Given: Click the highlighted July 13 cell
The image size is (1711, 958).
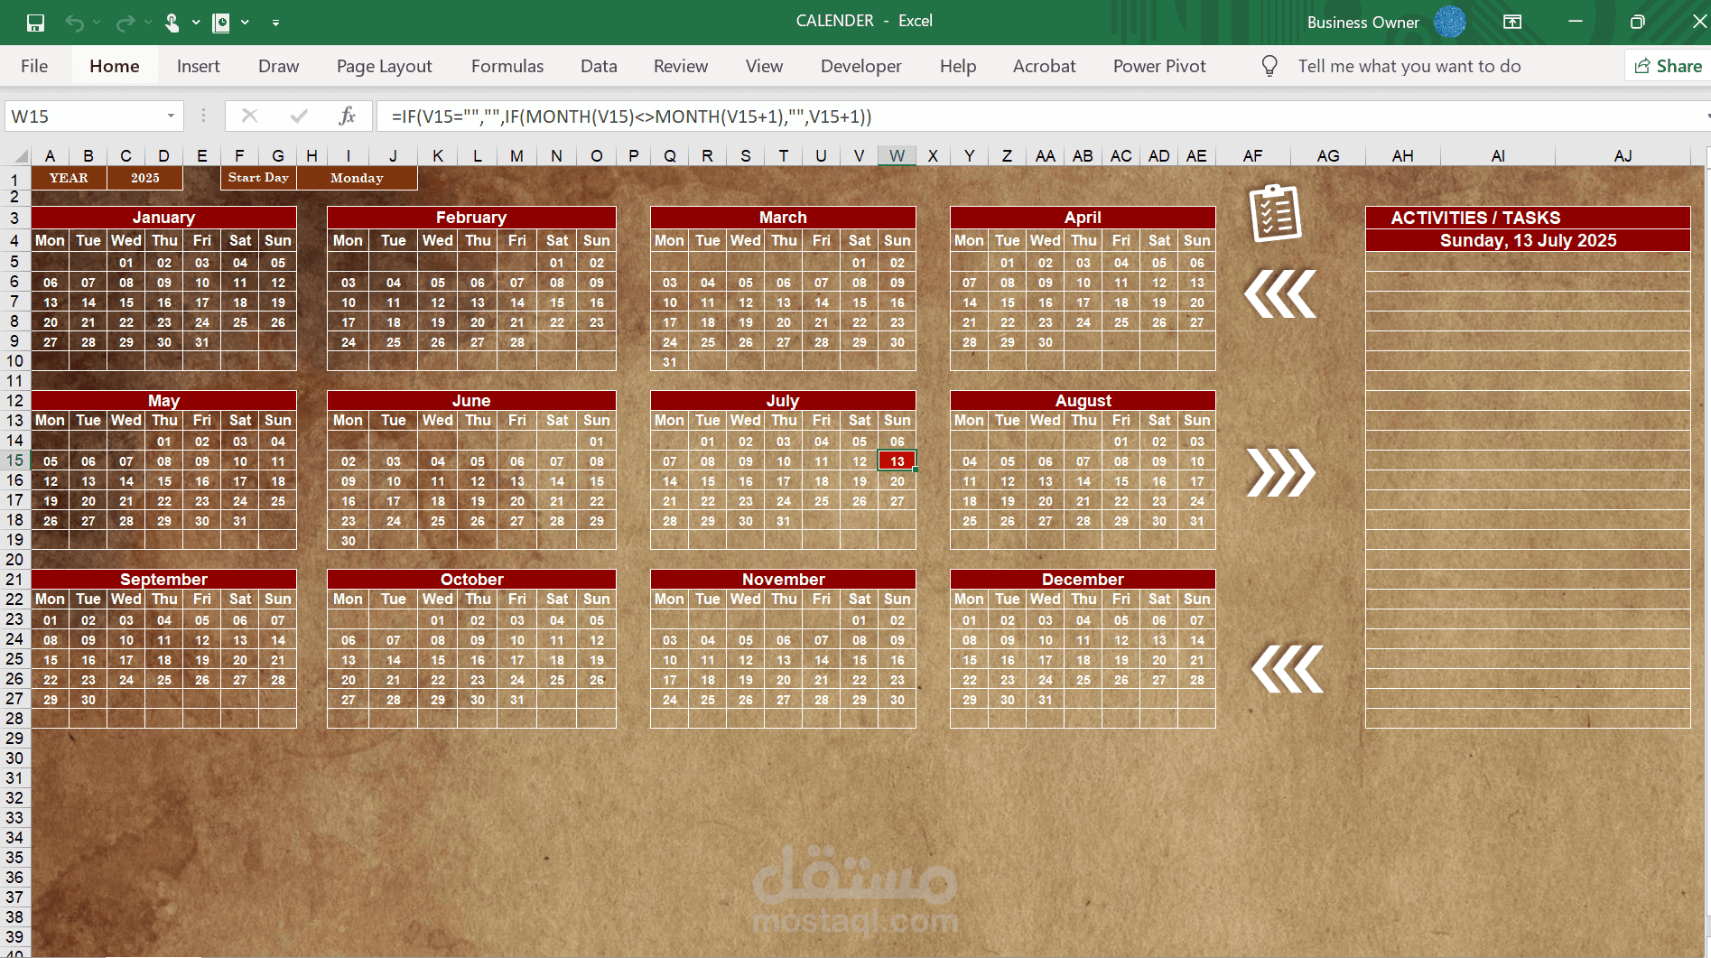Looking at the screenshot, I should click(897, 460).
